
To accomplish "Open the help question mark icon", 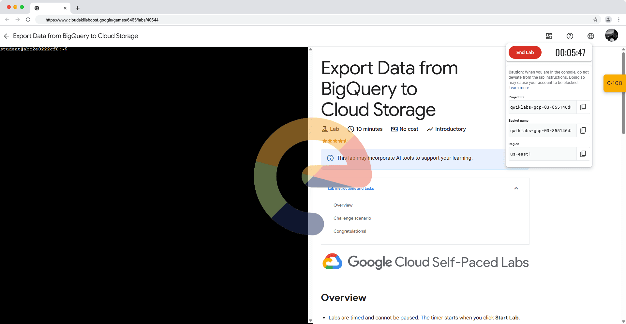I will 570,36.
